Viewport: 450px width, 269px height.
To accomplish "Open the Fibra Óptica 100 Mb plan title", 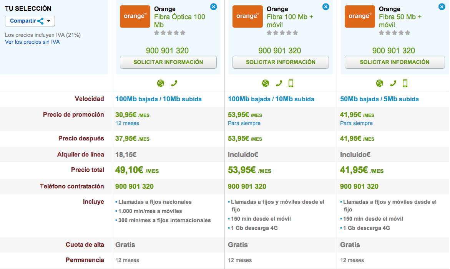I will click(x=180, y=21).
